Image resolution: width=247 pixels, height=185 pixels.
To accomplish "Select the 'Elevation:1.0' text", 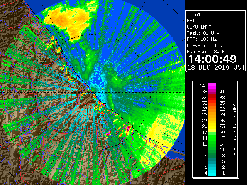I will click(205, 45).
